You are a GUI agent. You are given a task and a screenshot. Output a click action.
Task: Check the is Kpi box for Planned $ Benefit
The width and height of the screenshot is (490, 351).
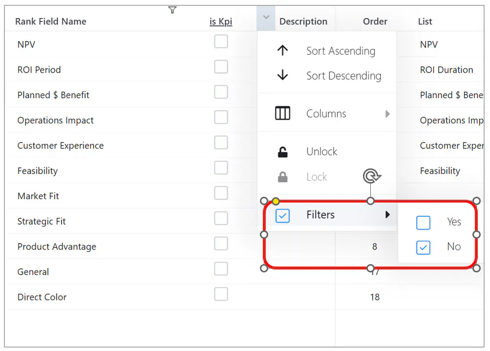tap(221, 92)
